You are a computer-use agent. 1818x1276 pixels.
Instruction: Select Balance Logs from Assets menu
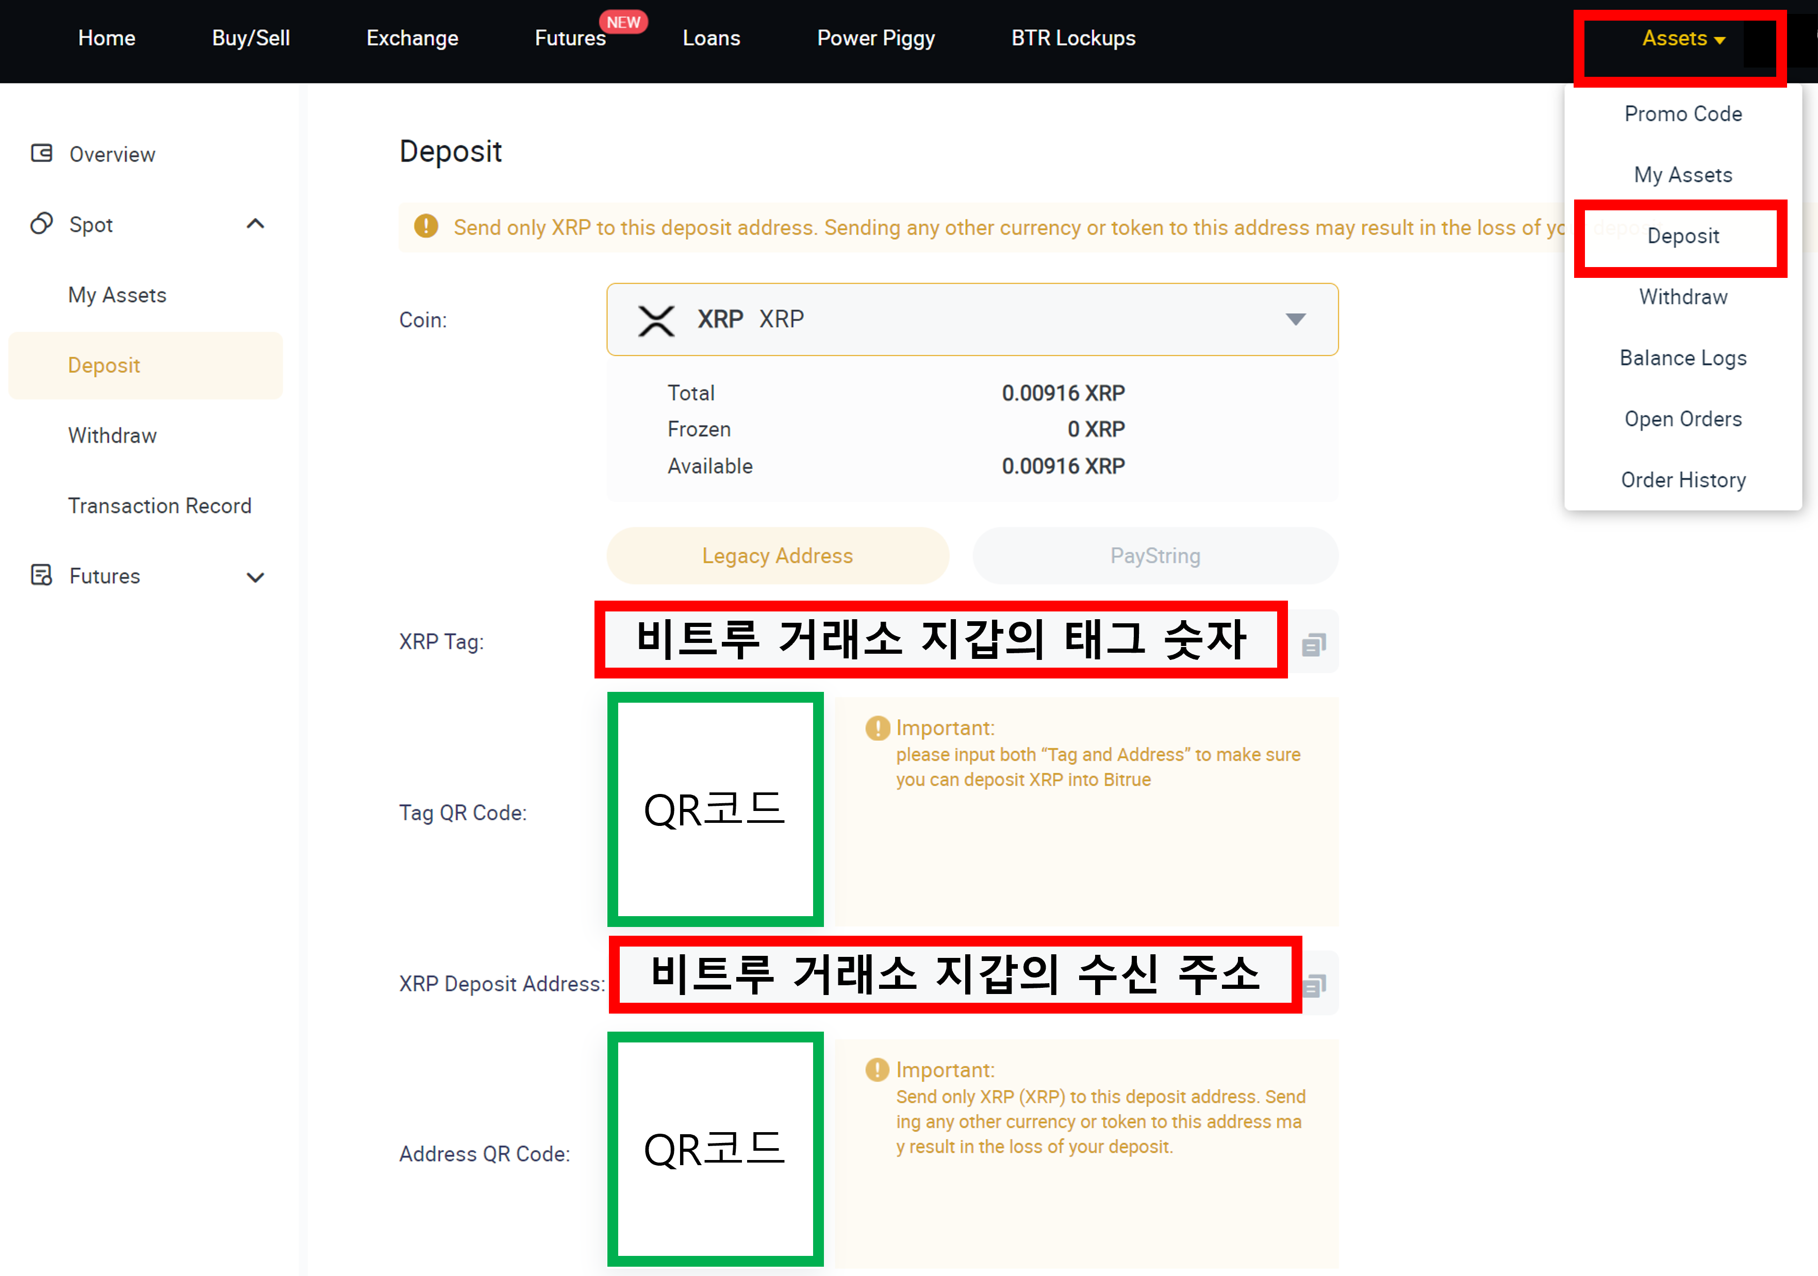point(1683,358)
